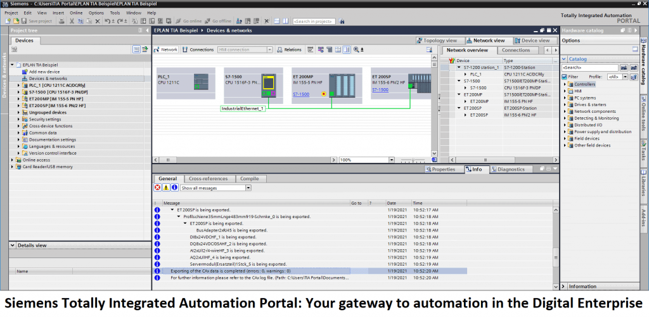Uncheck the Filter checkbox in catalog
Viewport: 649px width, 317px height.
click(565, 77)
